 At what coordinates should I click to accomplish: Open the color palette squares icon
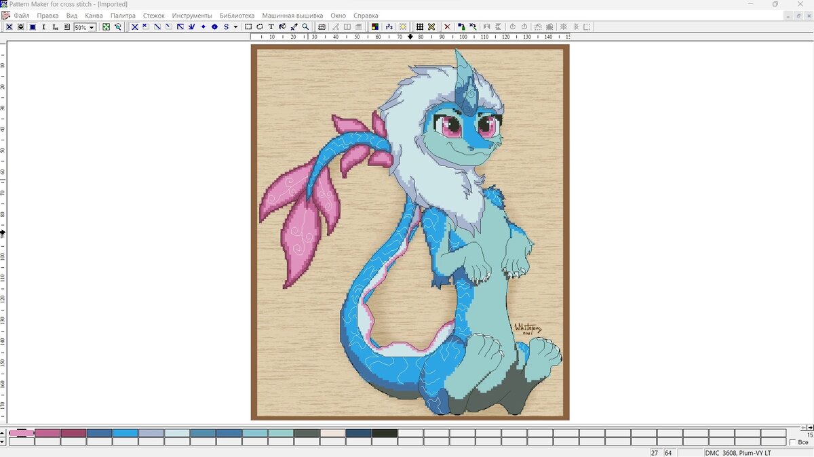(x=374, y=27)
